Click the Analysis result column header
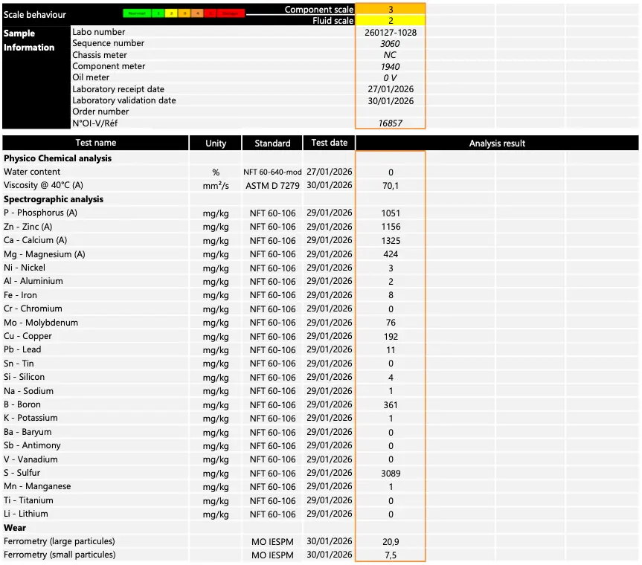This screenshot has width=642, height=565. point(497,143)
